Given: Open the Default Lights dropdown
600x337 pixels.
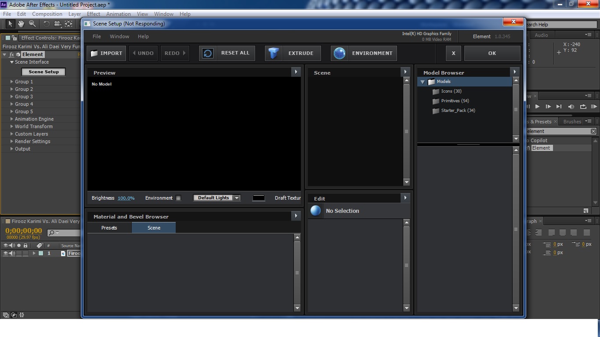Looking at the screenshot, I should pos(217,198).
